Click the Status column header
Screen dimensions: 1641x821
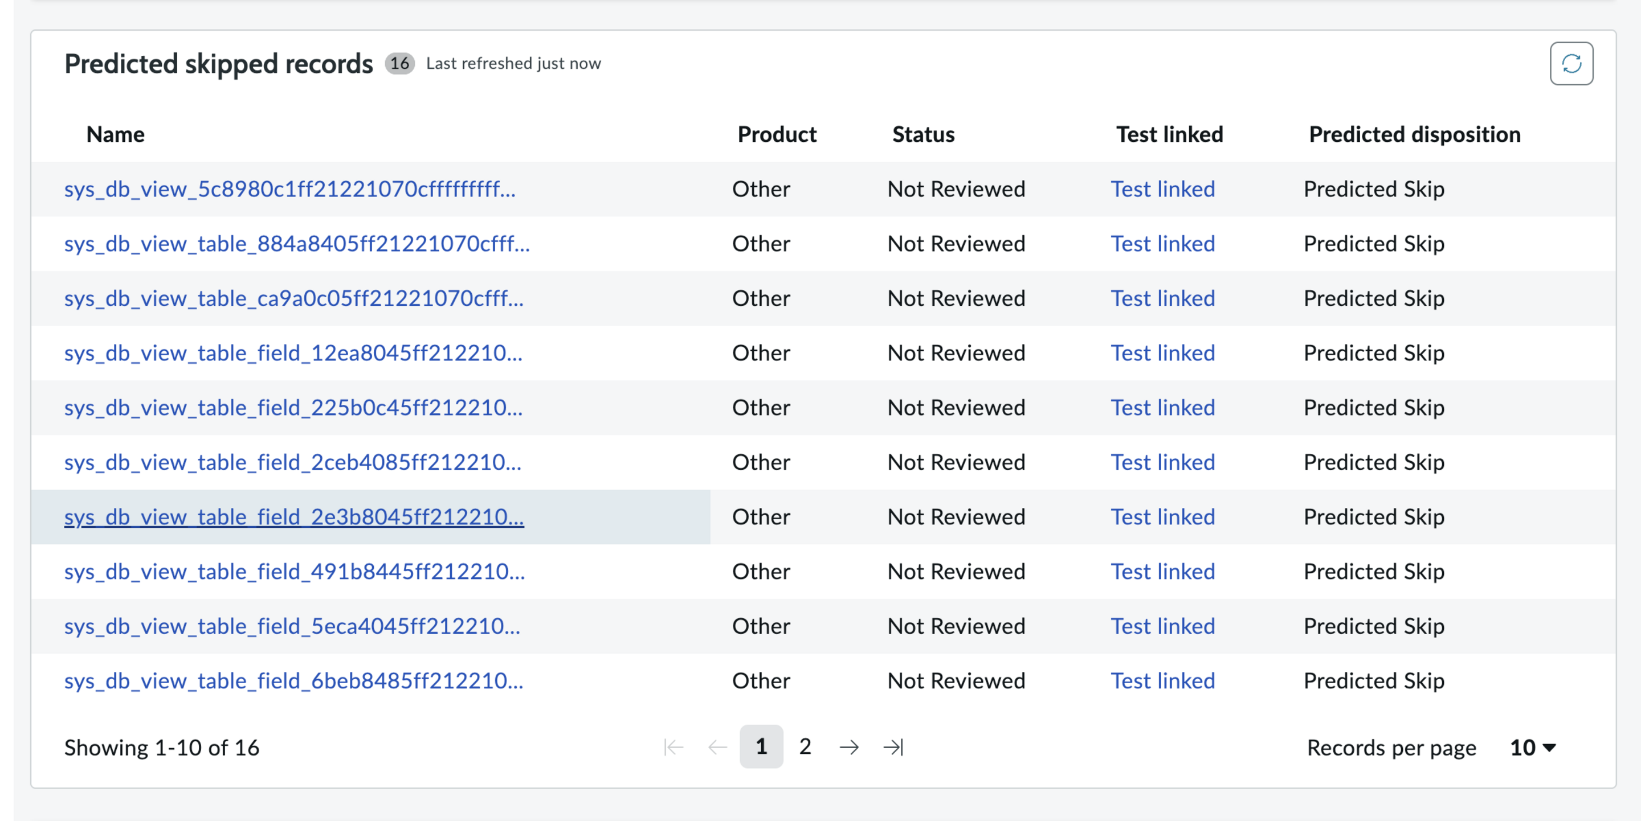(x=923, y=134)
